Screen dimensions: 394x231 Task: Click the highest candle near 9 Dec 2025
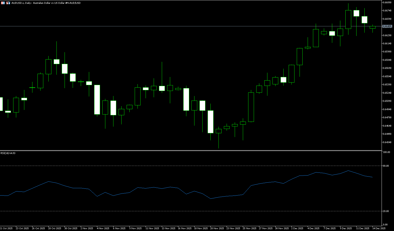coord(348,20)
